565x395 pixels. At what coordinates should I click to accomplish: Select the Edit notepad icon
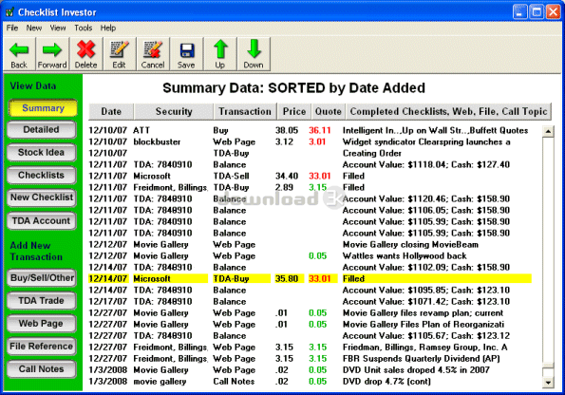(x=119, y=49)
